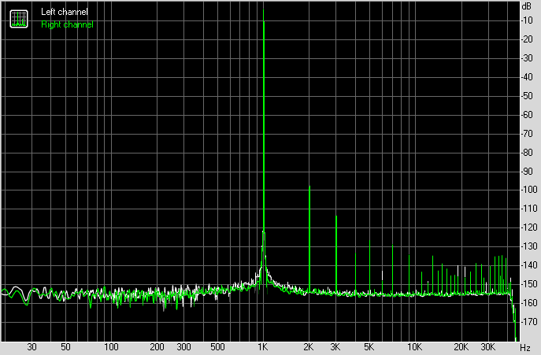Click the Hz unit label
541x355 pixels.
[x=525, y=347]
